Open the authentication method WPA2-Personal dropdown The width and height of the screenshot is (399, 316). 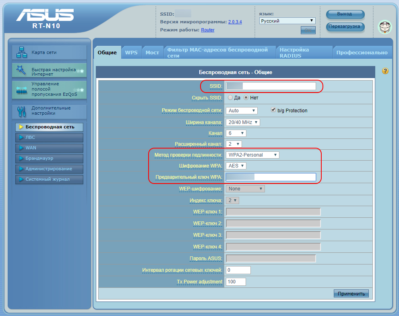click(x=252, y=155)
